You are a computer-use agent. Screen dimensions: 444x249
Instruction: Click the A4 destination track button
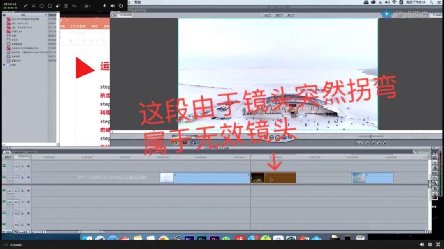coord(16,225)
